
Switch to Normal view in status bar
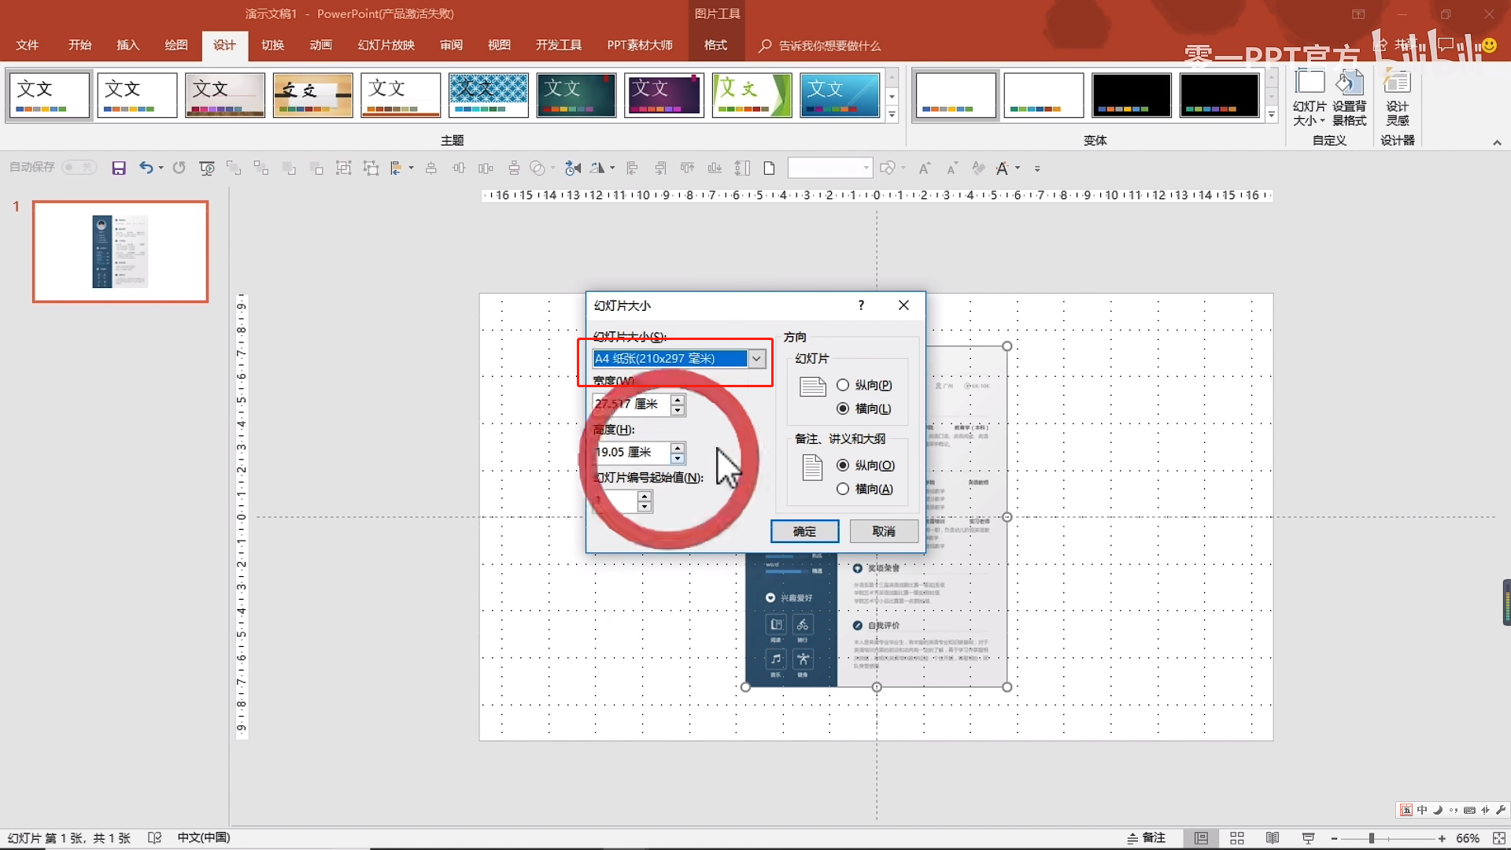(x=1201, y=838)
